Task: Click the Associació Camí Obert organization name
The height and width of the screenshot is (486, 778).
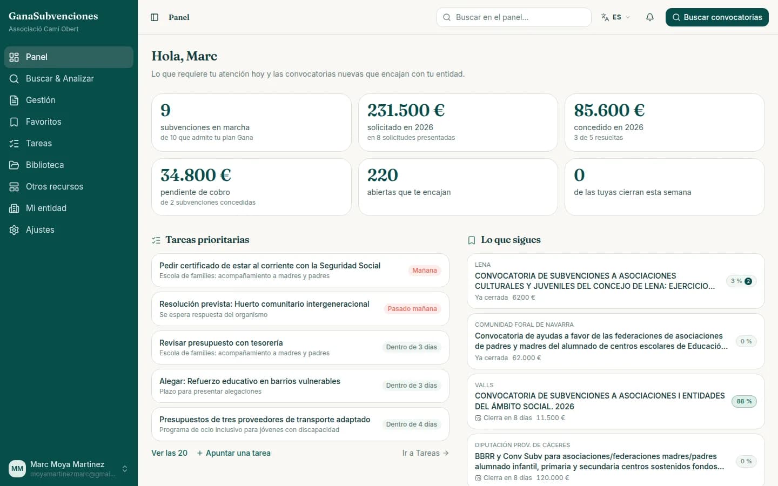Action: tap(44, 29)
